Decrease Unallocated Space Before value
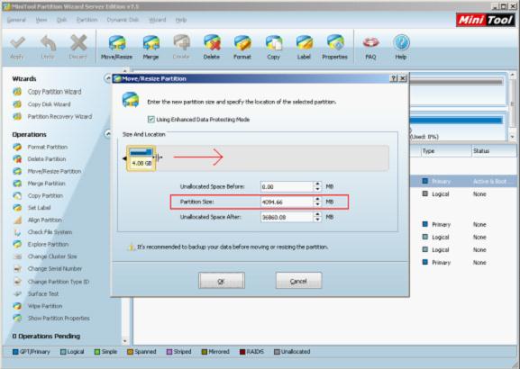Image resolution: width=520 pixels, height=369 pixels. 318,189
